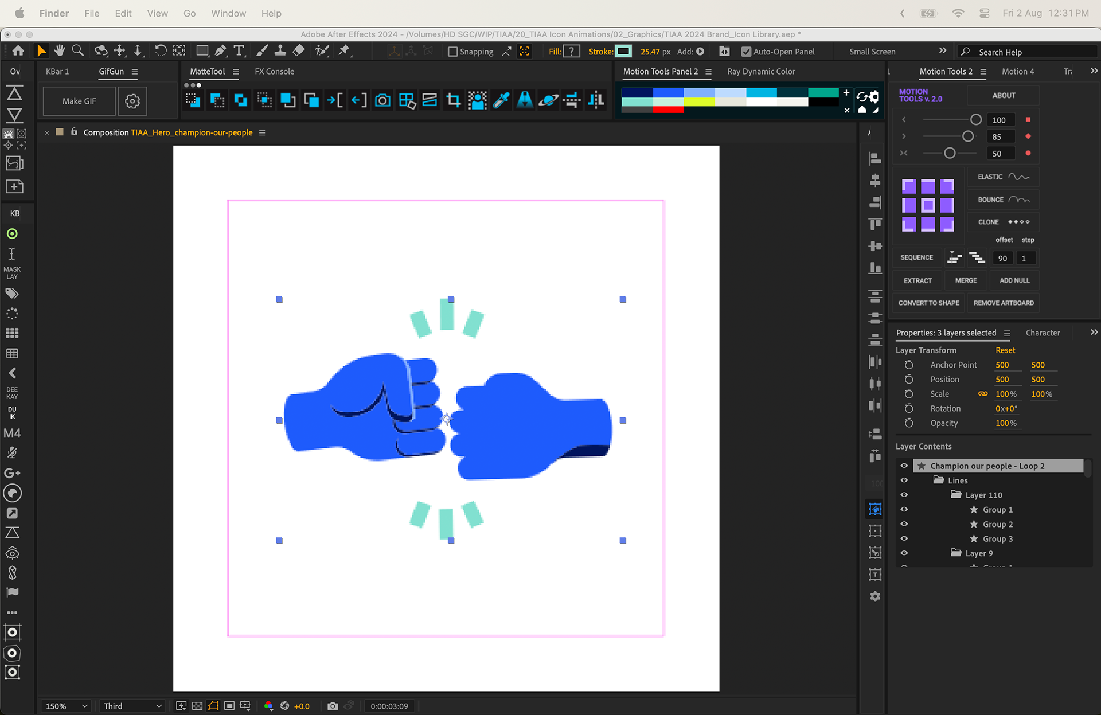Open the Properties panel hamburger menu

1007,333
